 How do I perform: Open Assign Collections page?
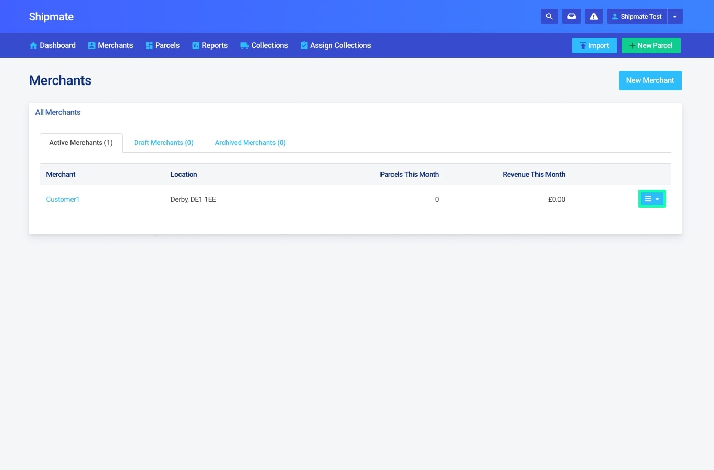click(336, 45)
